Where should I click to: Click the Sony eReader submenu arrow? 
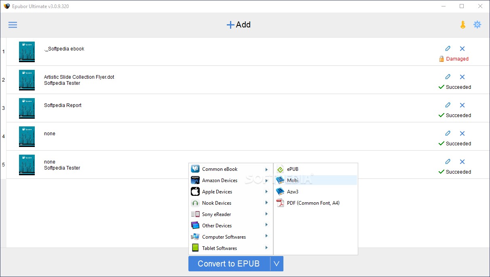pos(266,214)
